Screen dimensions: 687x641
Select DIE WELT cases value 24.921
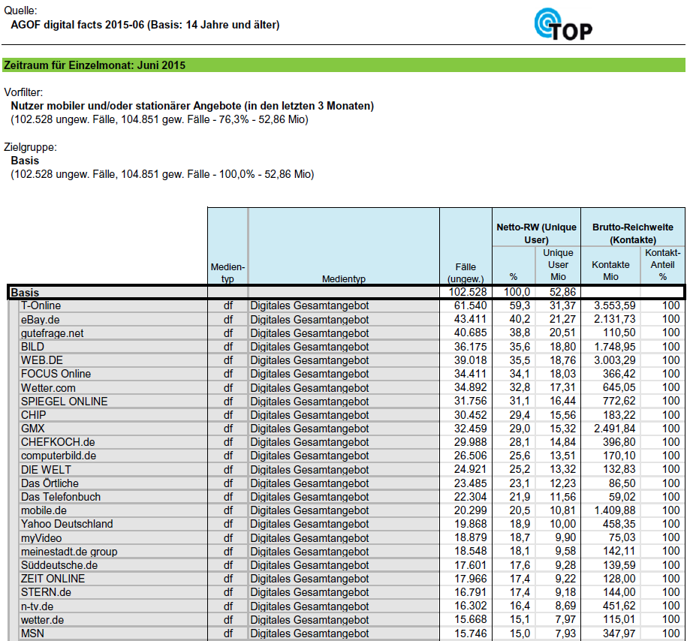(470, 470)
